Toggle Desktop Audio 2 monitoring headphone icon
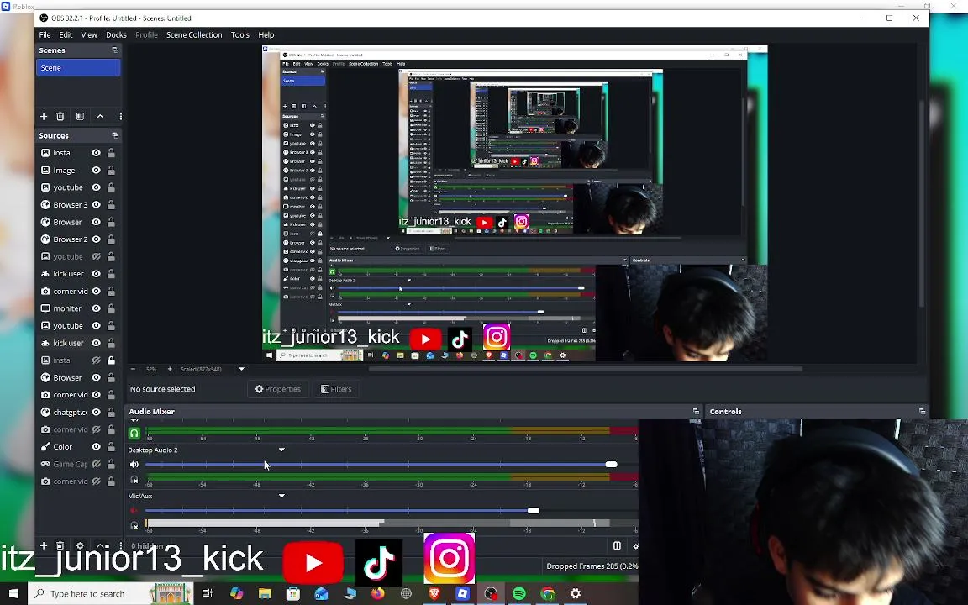The height and width of the screenshot is (605, 968). (134, 480)
